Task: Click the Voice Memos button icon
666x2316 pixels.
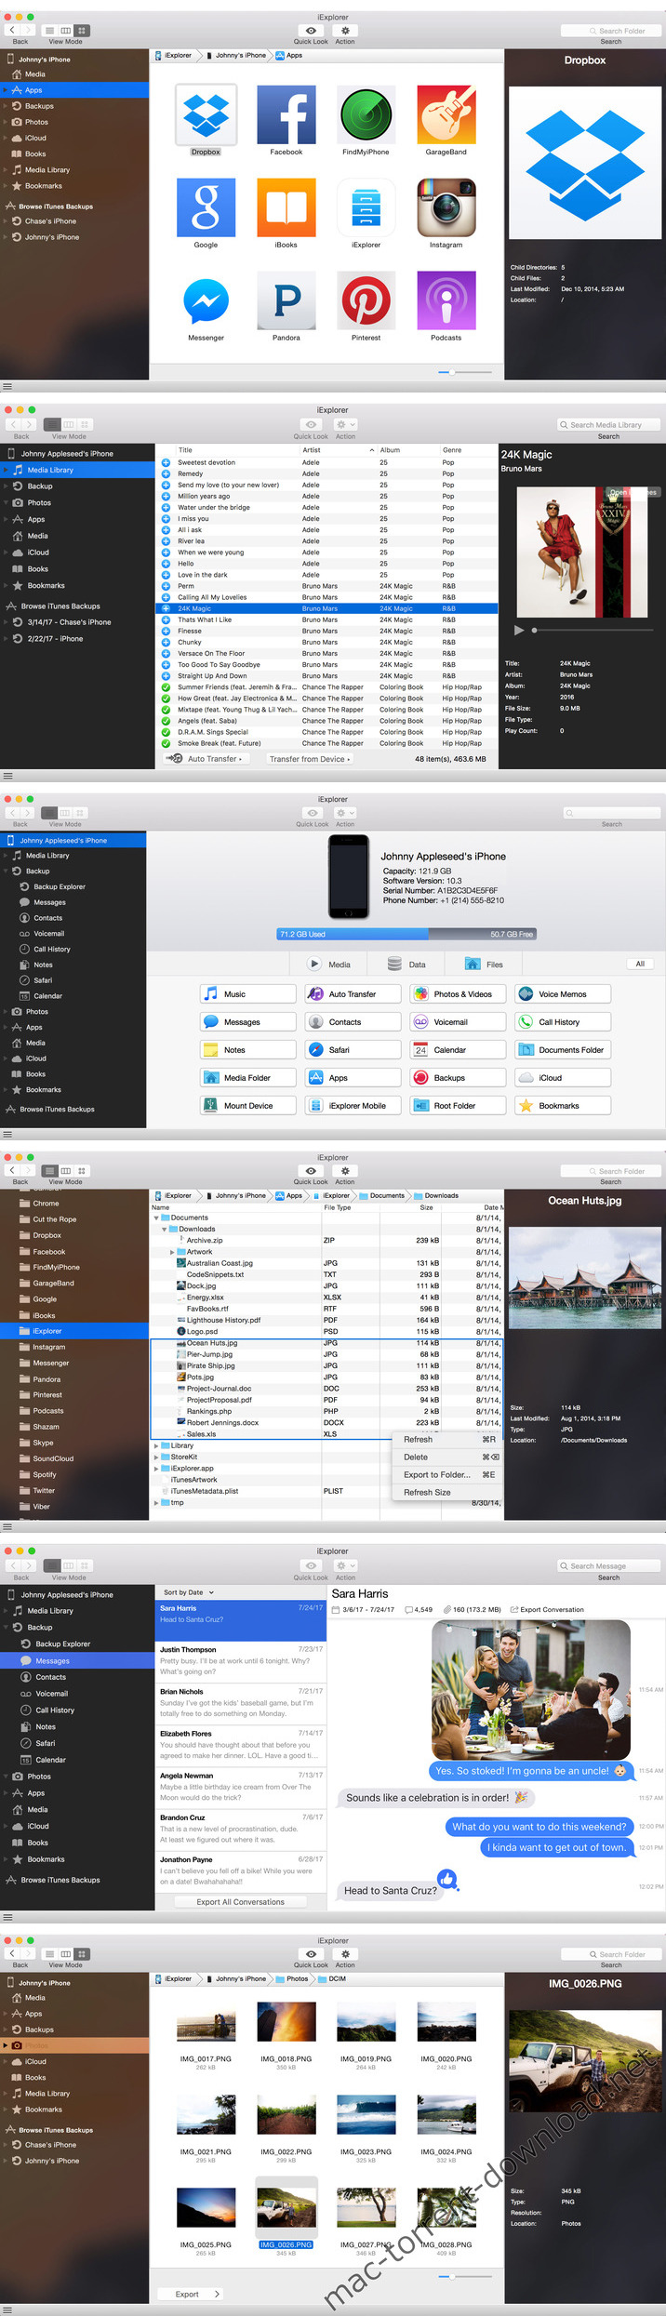Action: 526,994
